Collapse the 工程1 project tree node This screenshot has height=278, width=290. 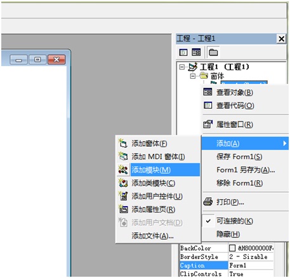(181, 67)
